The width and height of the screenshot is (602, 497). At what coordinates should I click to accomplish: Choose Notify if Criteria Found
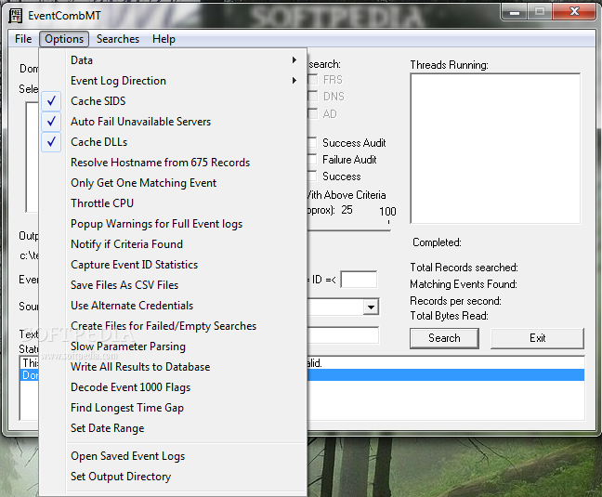click(173, 244)
